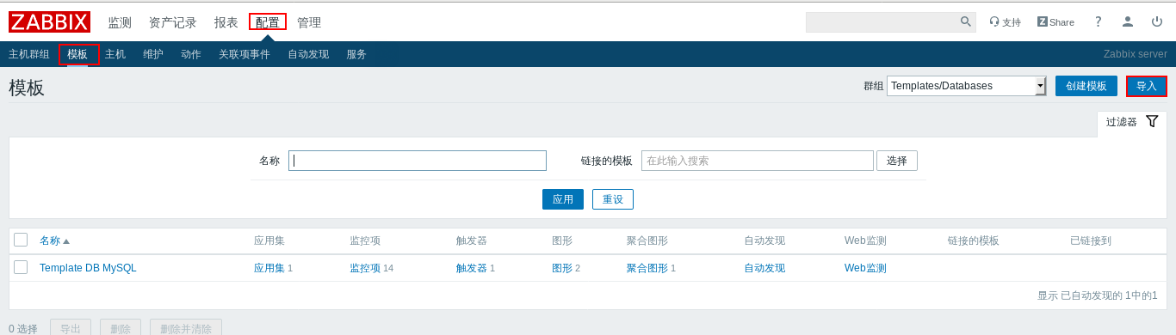Click the Zabbix server label
1176x335 pixels.
1136,54
